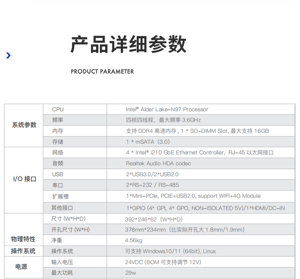Click the DDR4 SO-DIMM memory description

click(x=197, y=131)
